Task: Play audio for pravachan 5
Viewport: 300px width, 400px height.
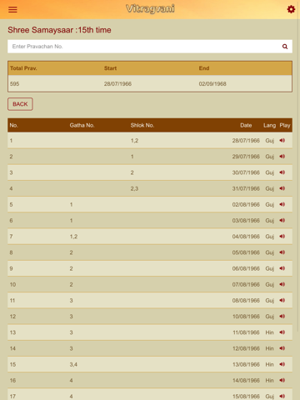Action: point(282,204)
